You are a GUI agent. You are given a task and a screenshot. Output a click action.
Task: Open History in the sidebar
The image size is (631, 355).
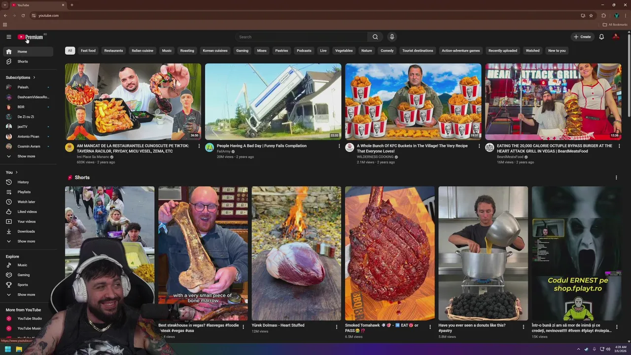coord(28,182)
